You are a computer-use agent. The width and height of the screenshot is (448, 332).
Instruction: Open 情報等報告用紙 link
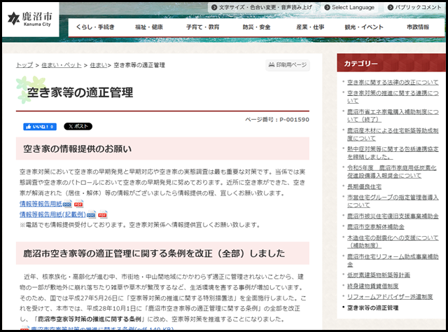pos(41,204)
